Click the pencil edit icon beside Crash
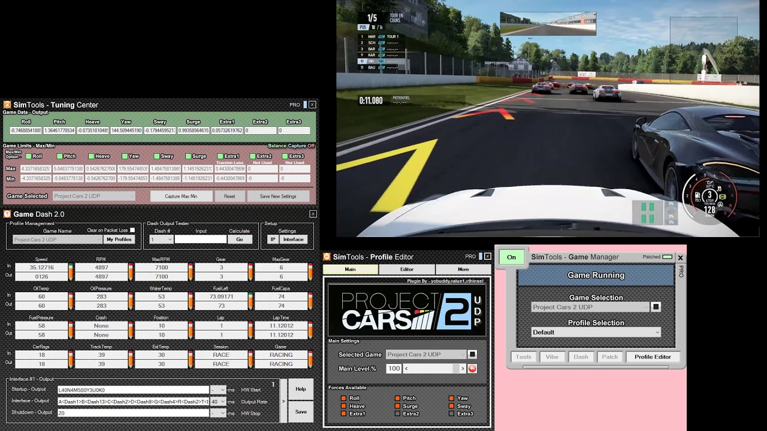 (131, 330)
